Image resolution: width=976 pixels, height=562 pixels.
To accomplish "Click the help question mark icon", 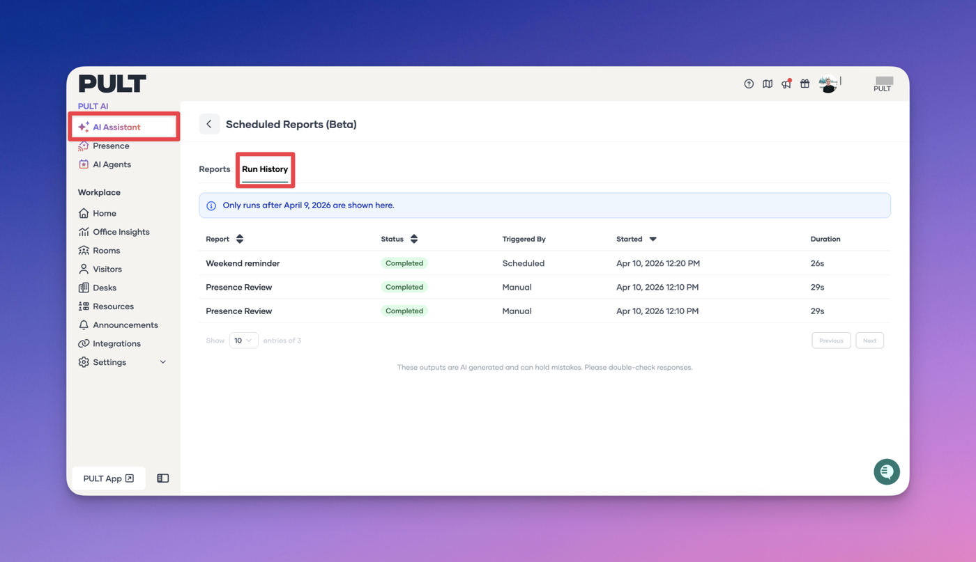I will pos(749,84).
